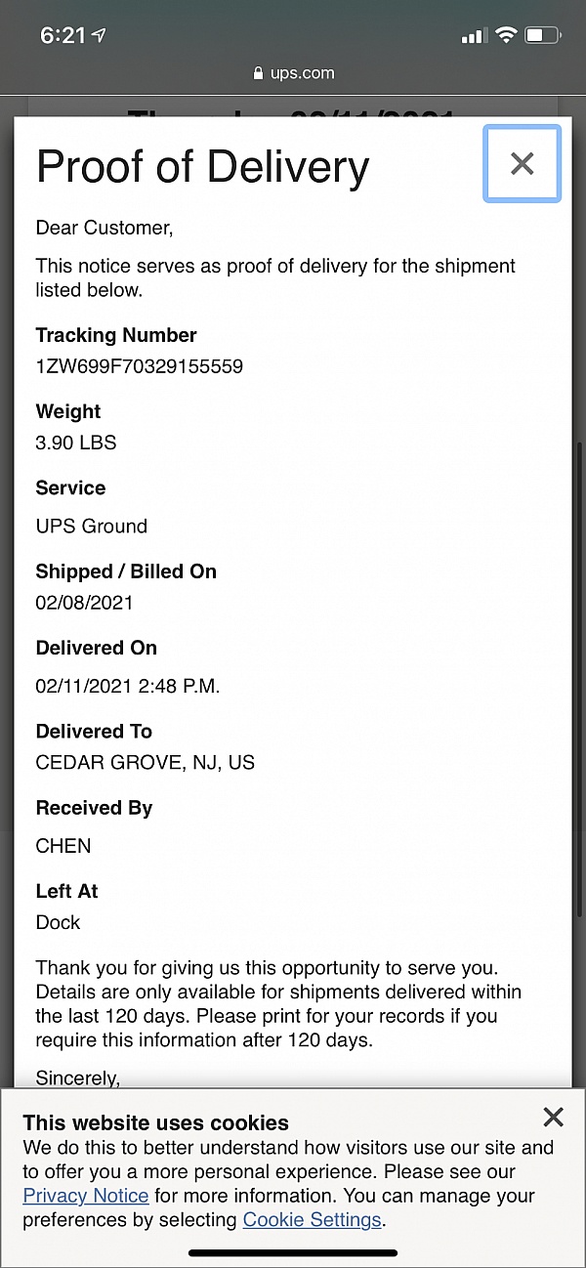Dismiss the cookie notice banner
This screenshot has width=586, height=1268.
553,1118
